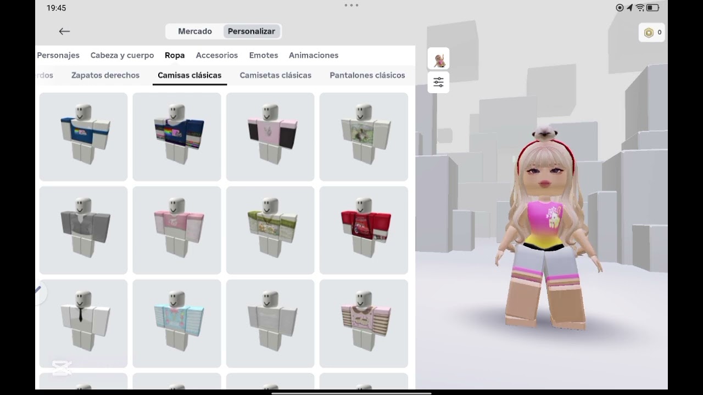Image resolution: width=703 pixels, height=395 pixels.
Task: Equip the plain gray shirt
Action: tap(83, 230)
